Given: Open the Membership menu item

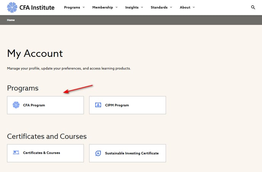Looking at the screenshot, I should [102, 7].
